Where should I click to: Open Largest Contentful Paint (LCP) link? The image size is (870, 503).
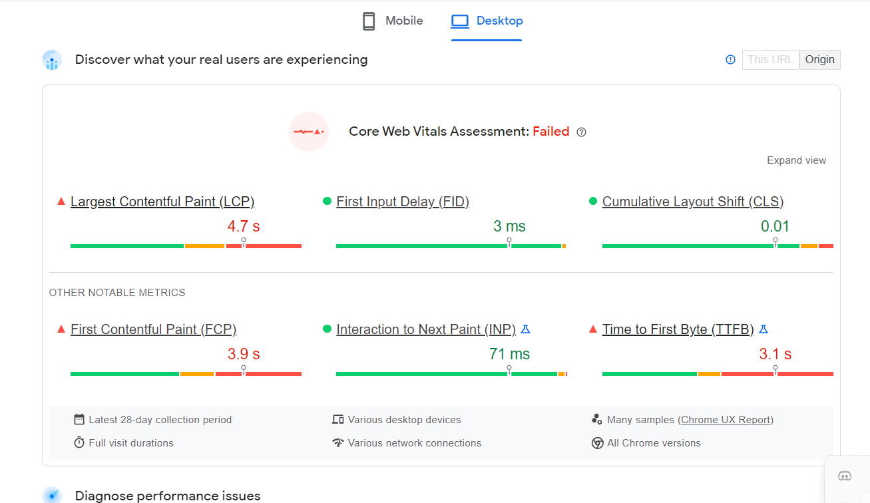[162, 202]
